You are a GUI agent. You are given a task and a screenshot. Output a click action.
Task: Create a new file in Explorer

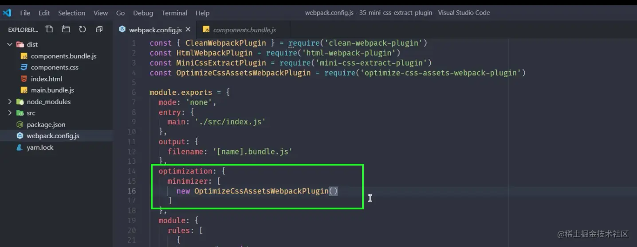coord(49,29)
